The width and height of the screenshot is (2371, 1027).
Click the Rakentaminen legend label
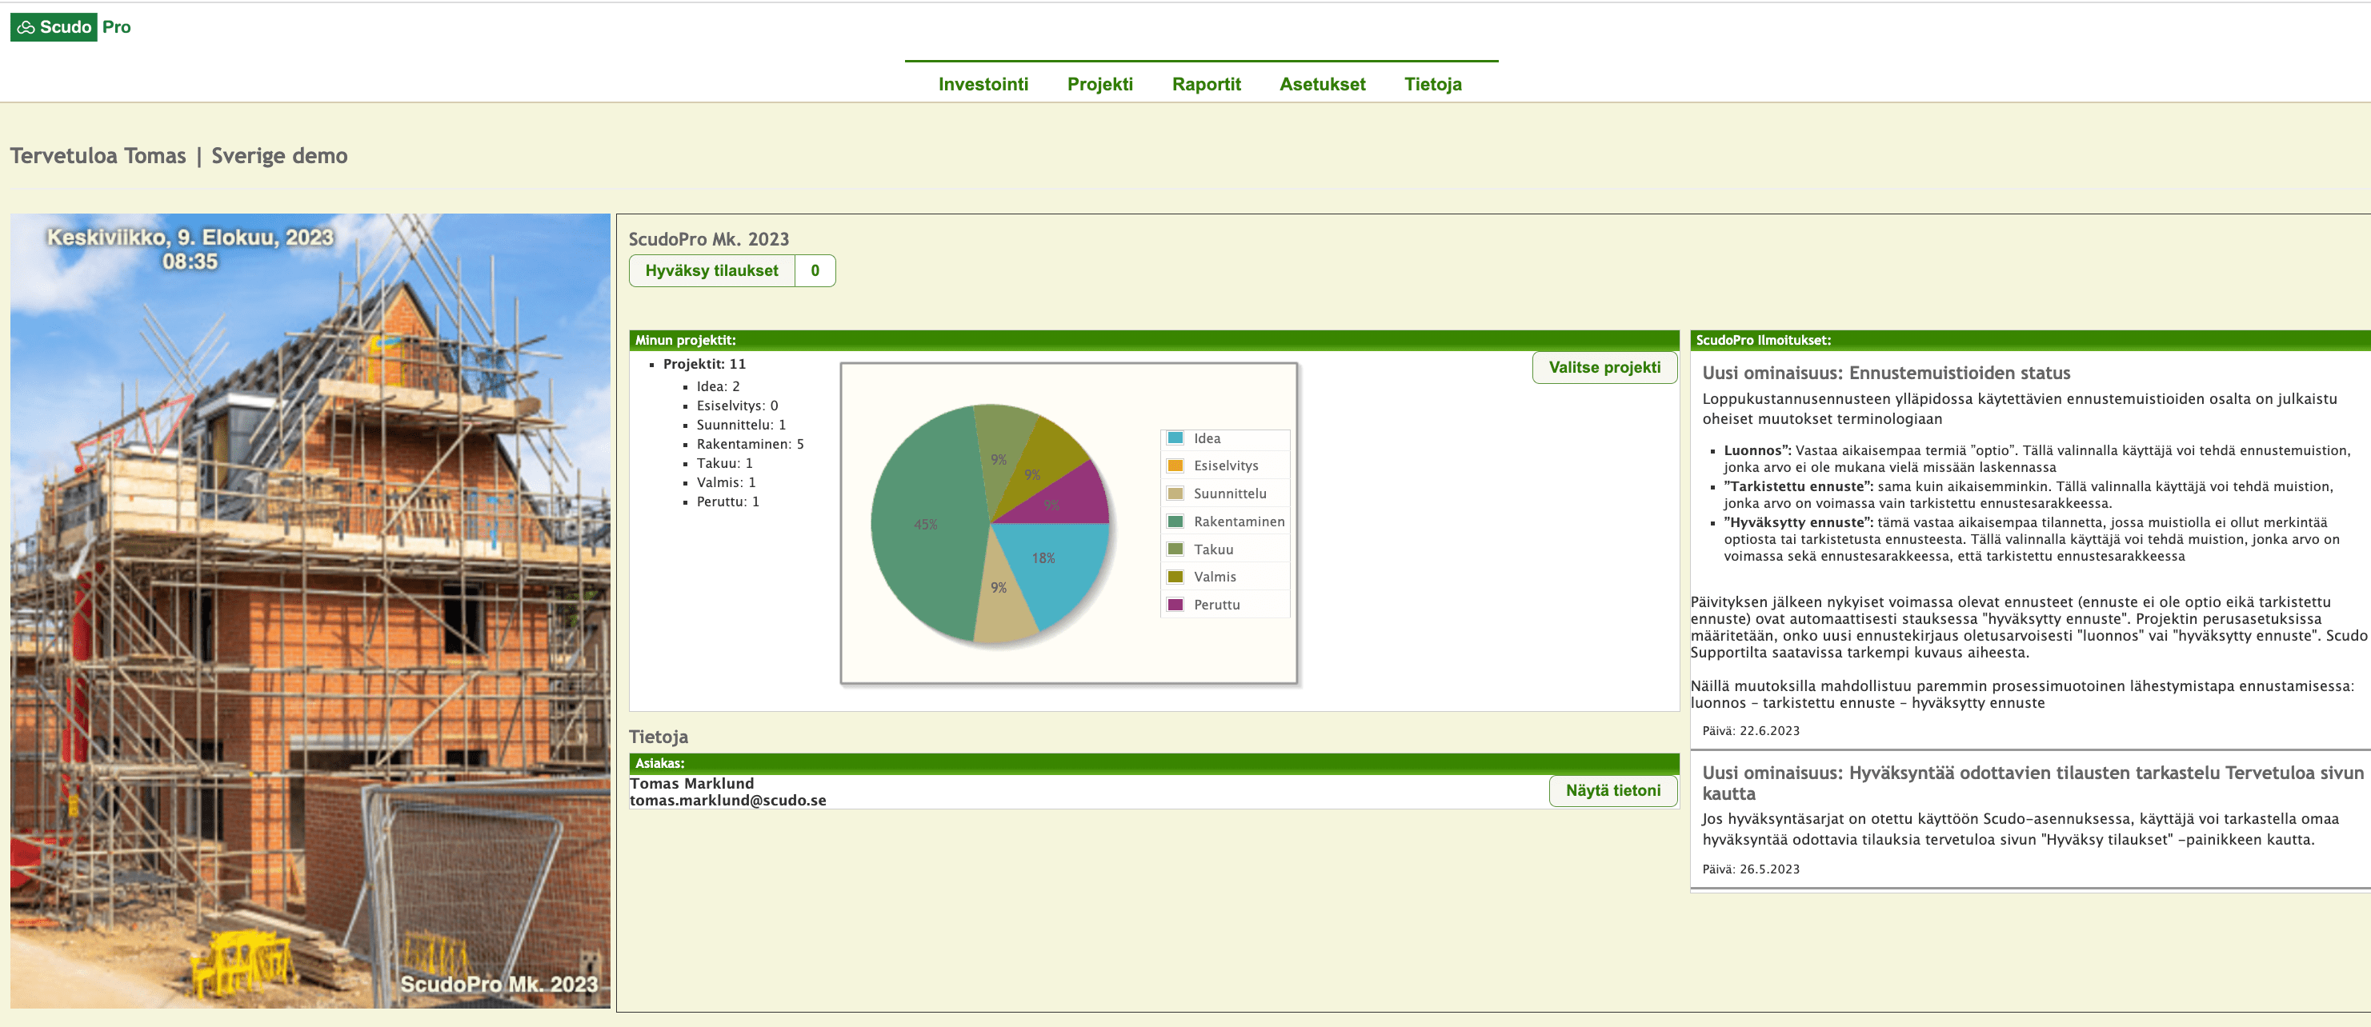(x=1239, y=521)
